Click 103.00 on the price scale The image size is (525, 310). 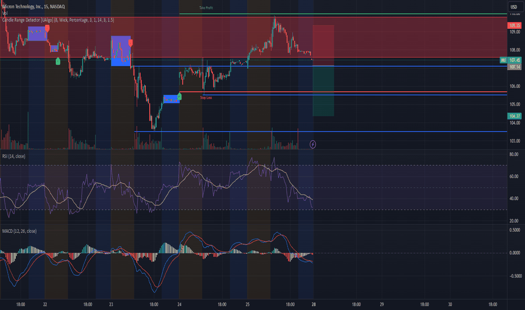pos(515,141)
